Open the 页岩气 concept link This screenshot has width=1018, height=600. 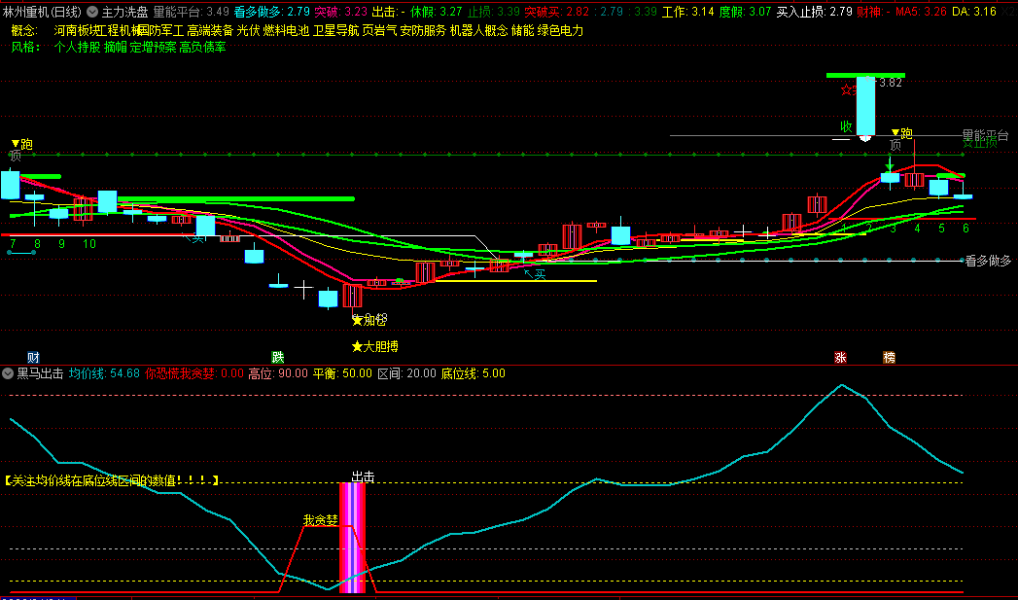[x=379, y=30]
